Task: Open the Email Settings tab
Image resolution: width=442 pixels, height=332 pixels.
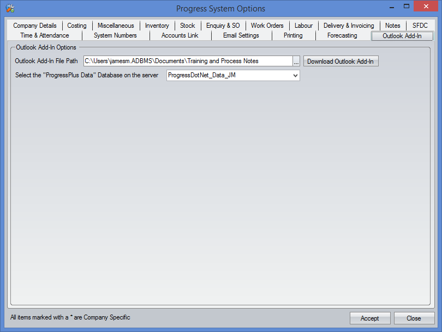Action: pos(241,35)
